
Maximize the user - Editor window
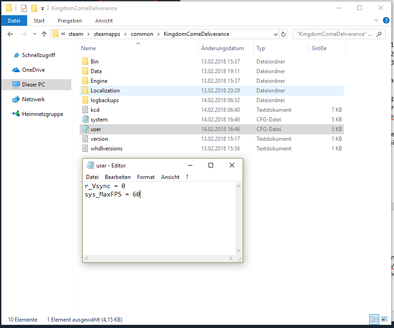[211, 165]
